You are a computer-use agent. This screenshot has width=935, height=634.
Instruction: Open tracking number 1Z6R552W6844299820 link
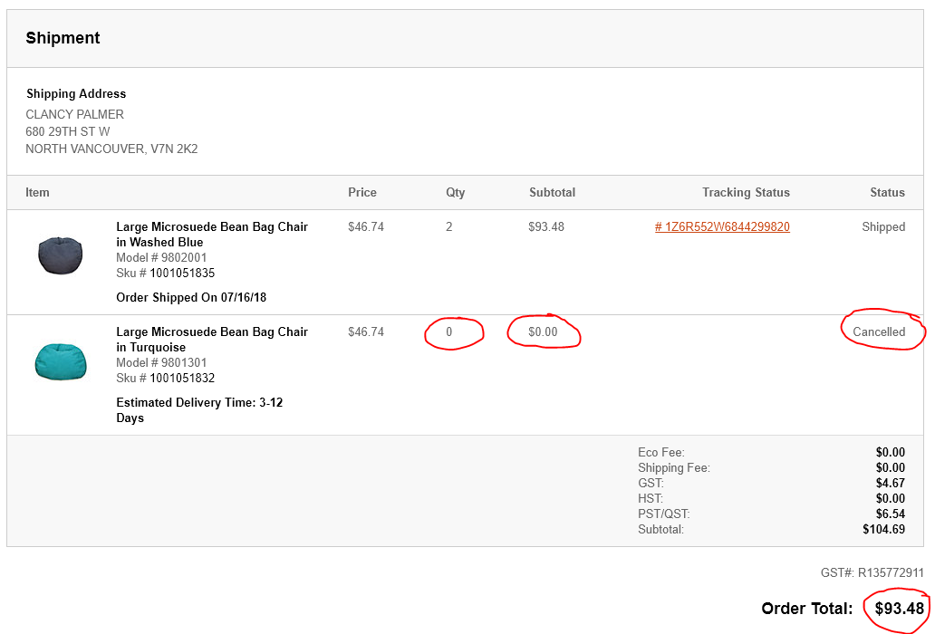click(722, 227)
